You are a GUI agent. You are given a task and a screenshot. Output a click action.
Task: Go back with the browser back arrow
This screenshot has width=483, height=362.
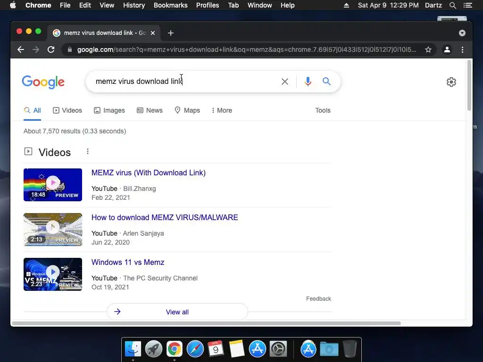click(21, 49)
